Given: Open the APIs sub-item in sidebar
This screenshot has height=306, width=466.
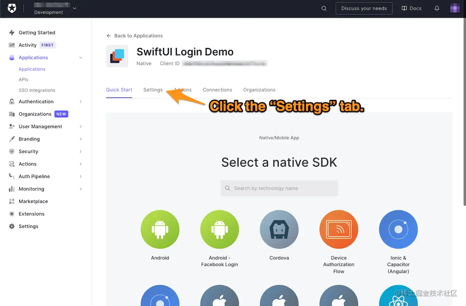Looking at the screenshot, I should coord(24,80).
